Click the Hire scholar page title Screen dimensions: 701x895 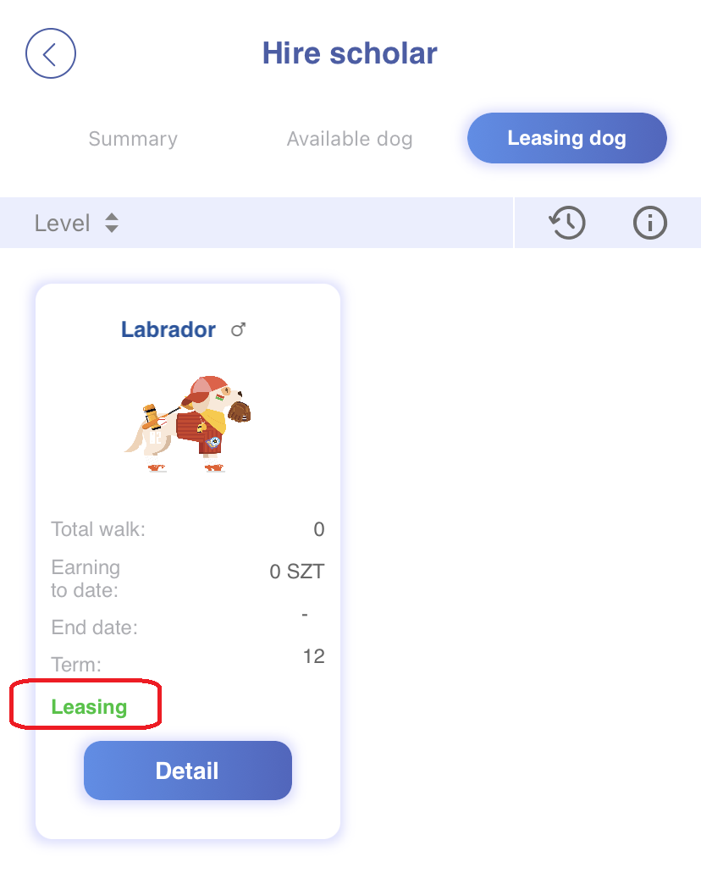[350, 53]
